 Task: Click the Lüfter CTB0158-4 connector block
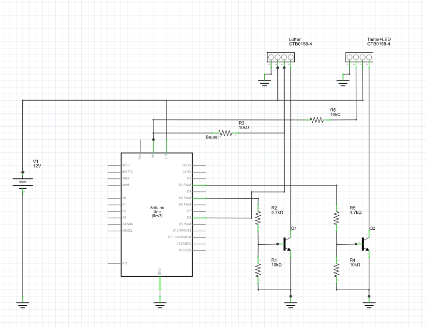(280, 58)
